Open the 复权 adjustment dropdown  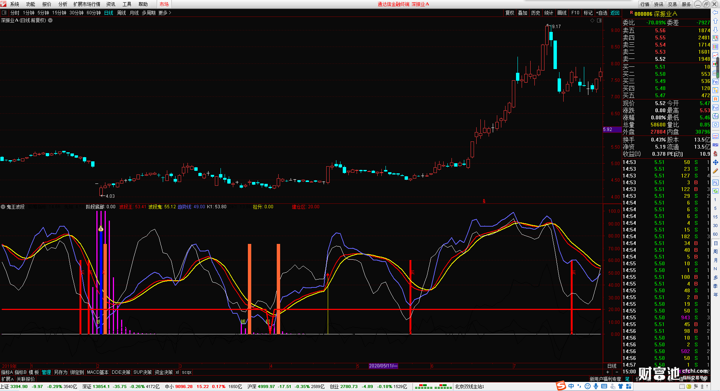[x=510, y=13]
